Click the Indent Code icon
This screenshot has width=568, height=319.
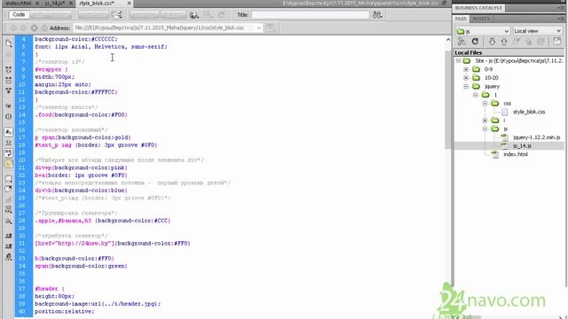(9, 236)
